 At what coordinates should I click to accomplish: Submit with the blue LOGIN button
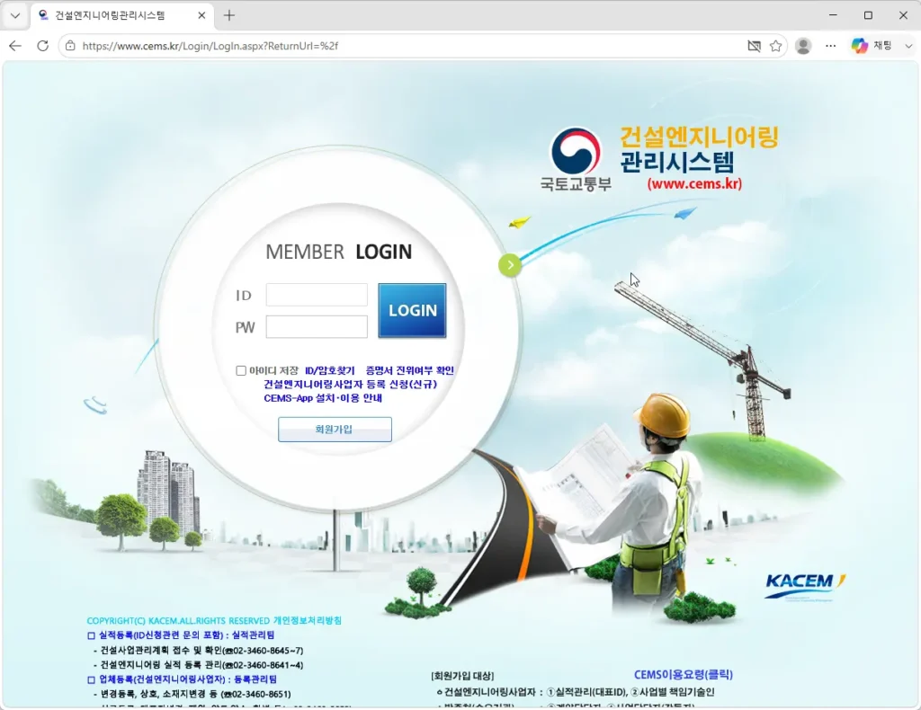[x=412, y=310]
